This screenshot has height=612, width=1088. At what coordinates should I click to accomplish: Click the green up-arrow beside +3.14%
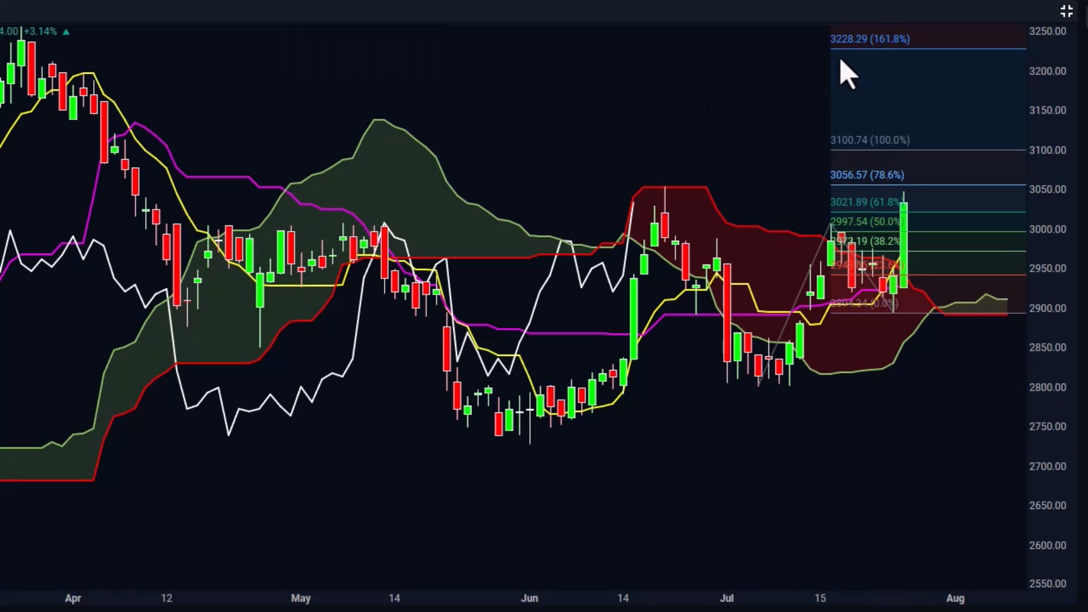pyautogui.click(x=66, y=32)
